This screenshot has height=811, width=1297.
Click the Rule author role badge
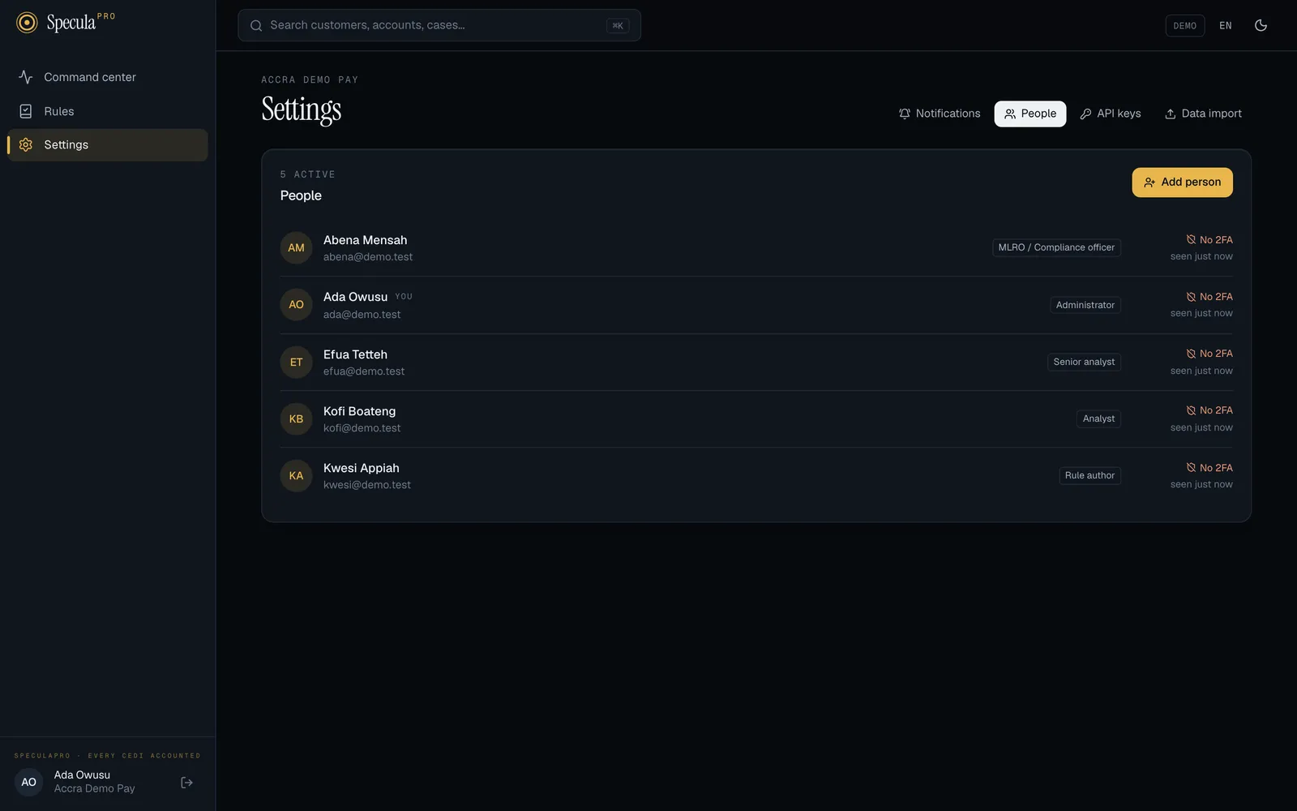(x=1089, y=475)
